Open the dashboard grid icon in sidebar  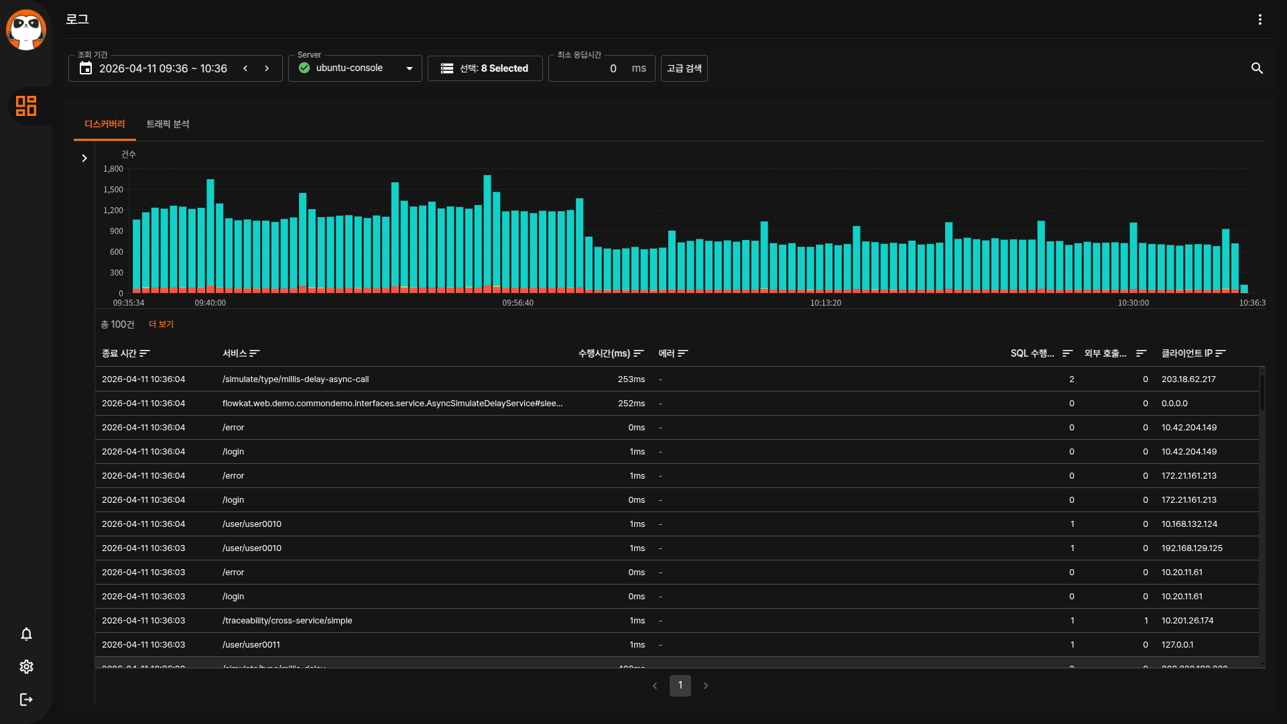(26, 106)
